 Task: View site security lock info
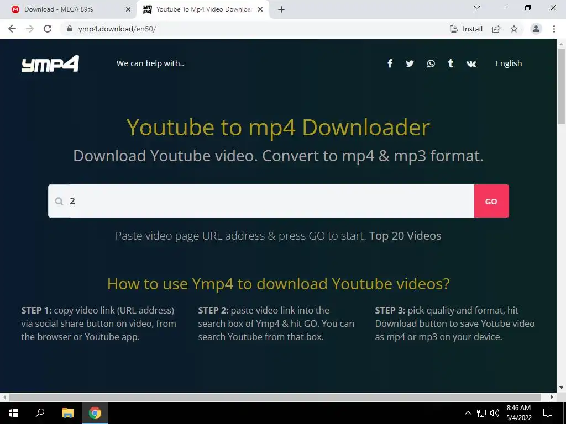(x=70, y=29)
